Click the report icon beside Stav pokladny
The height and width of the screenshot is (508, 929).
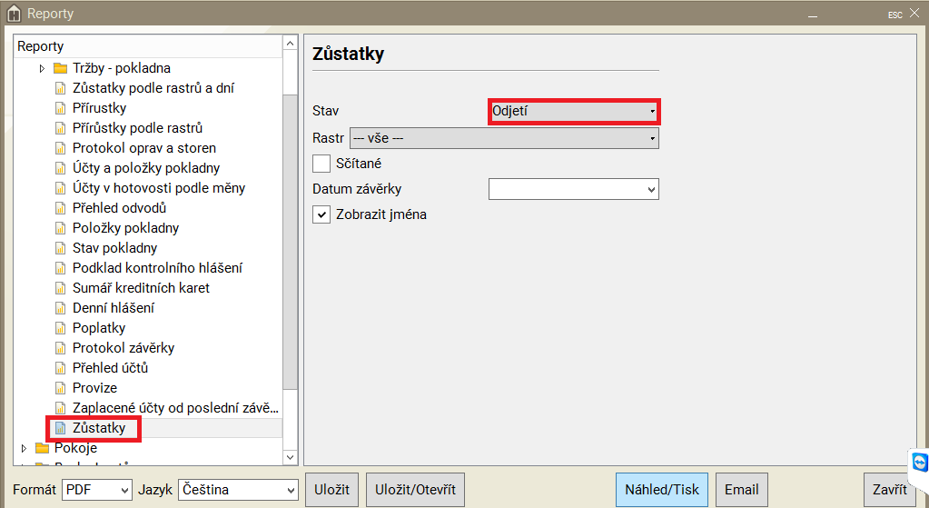pos(61,248)
